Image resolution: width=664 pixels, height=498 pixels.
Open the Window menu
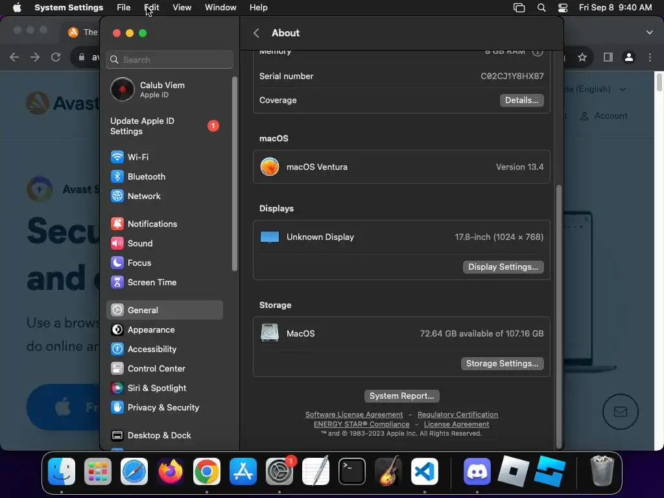pyautogui.click(x=220, y=8)
